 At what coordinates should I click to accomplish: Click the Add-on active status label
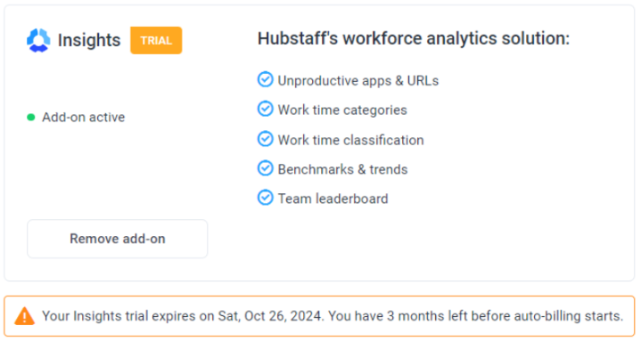pyautogui.click(x=84, y=118)
